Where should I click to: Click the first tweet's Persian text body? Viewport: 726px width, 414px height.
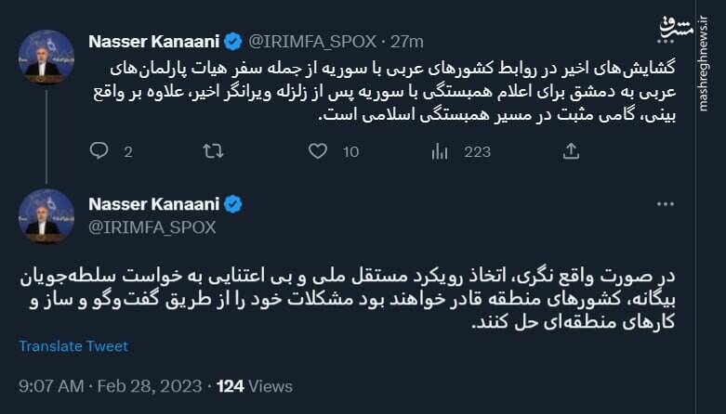(x=390, y=93)
